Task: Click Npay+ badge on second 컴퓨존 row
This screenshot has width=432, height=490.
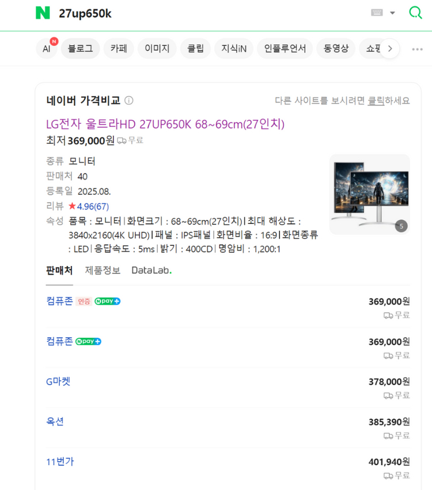Action: tap(89, 341)
